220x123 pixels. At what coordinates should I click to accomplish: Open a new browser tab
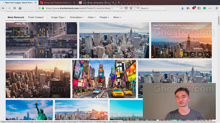pyautogui.click(x=119, y=2)
